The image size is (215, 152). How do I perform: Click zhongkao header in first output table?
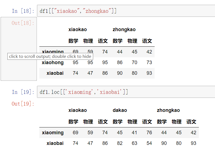click(x=124, y=29)
